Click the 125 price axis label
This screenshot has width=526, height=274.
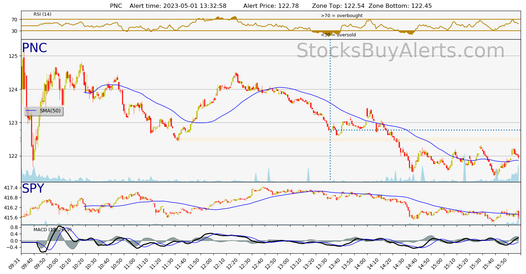(13, 56)
